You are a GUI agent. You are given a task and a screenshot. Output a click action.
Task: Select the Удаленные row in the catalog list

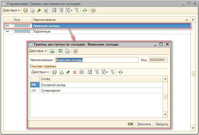(x=42, y=31)
